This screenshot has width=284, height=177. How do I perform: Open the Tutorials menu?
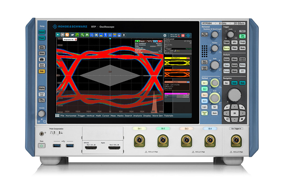point(169,116)
